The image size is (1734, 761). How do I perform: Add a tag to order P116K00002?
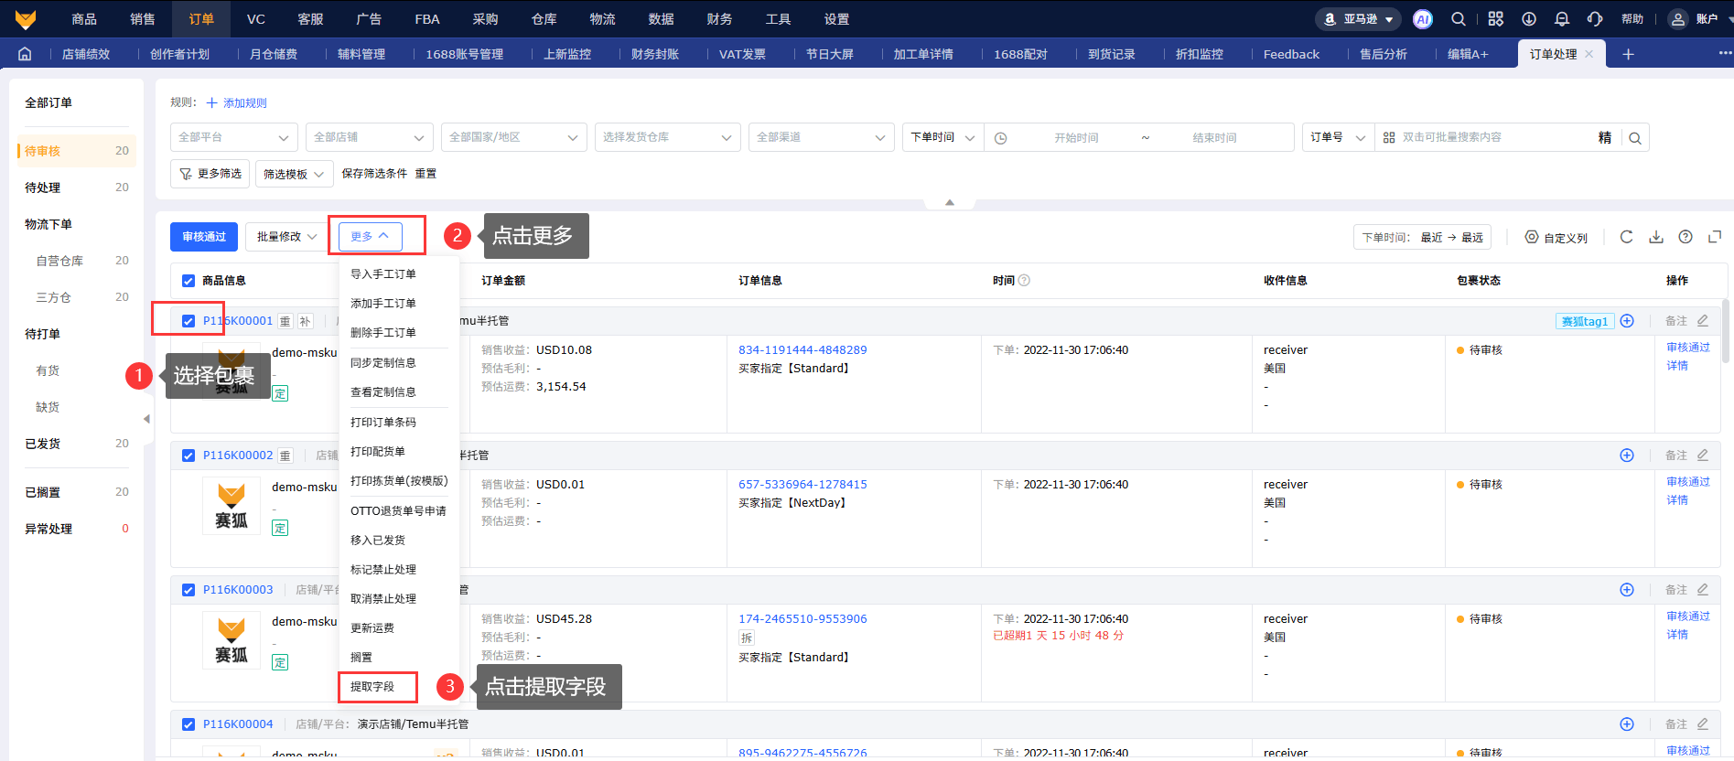click(x=1627, y=456)
